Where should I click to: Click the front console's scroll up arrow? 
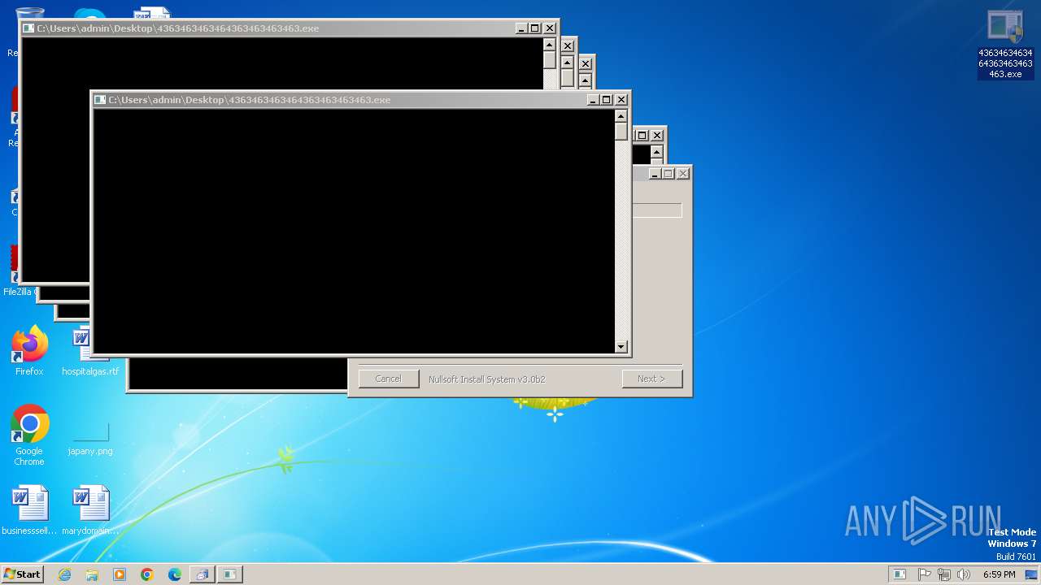[621, 116]
